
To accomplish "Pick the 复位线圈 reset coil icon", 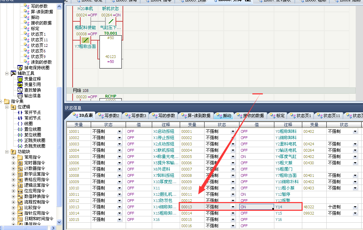I will (x=20, y=135).
